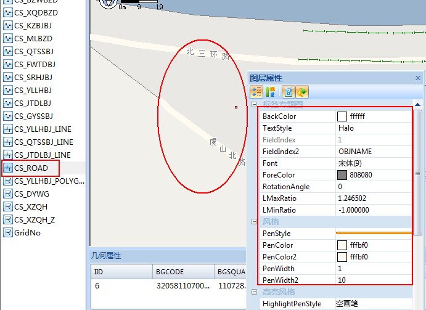The height and width of the screenshot is (310, 426).
Task: Select the GridNo layer name
Action: click(x=27, y=233)
